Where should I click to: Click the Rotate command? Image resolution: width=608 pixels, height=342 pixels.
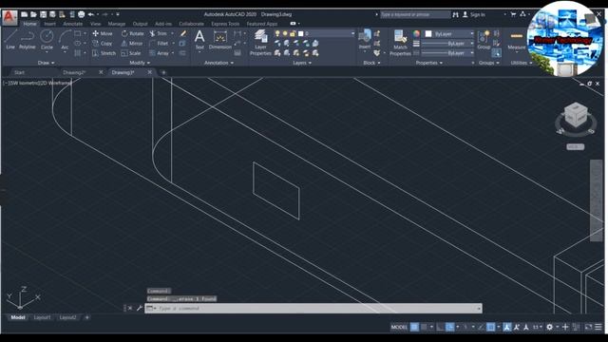133,33
